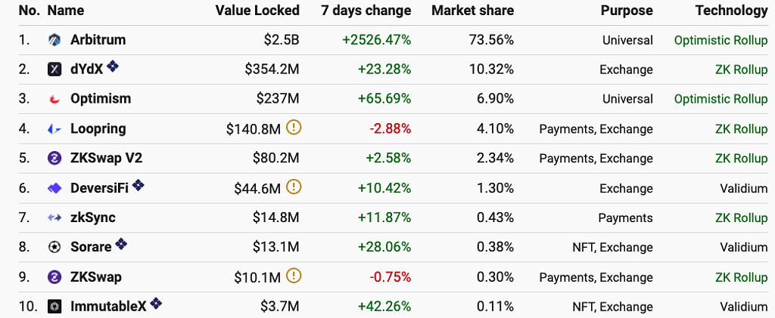Open the Arbitrum project link
Image resolution: width=775 pixels, height=318 pixels.
[x=98, y=40]
